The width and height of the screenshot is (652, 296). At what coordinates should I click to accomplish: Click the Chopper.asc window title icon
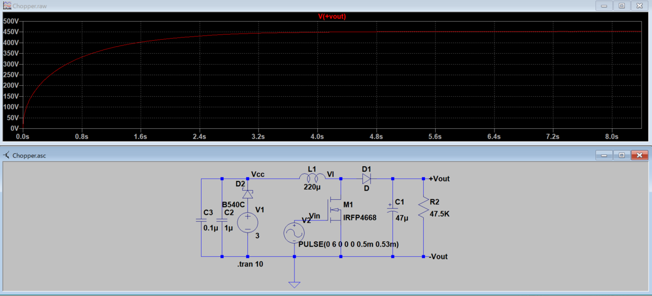tap(5, 155)
